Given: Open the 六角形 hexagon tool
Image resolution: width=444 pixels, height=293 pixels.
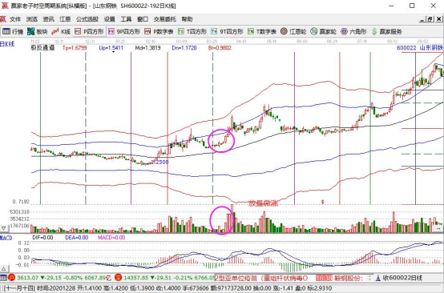Looking at the screenshot, I should [x=354, y=31].
